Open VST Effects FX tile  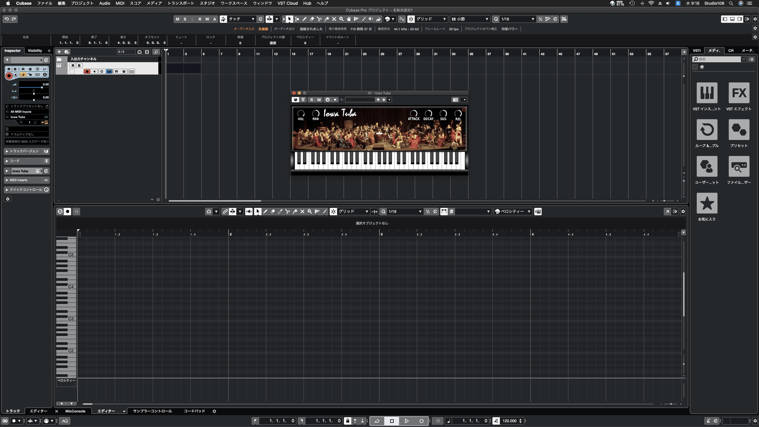pyautogui.click(x=739, y=93)
